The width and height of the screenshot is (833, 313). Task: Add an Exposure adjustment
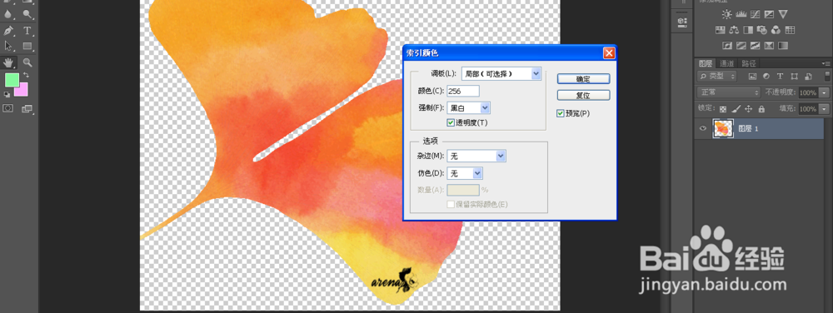(x=769, y=14)
